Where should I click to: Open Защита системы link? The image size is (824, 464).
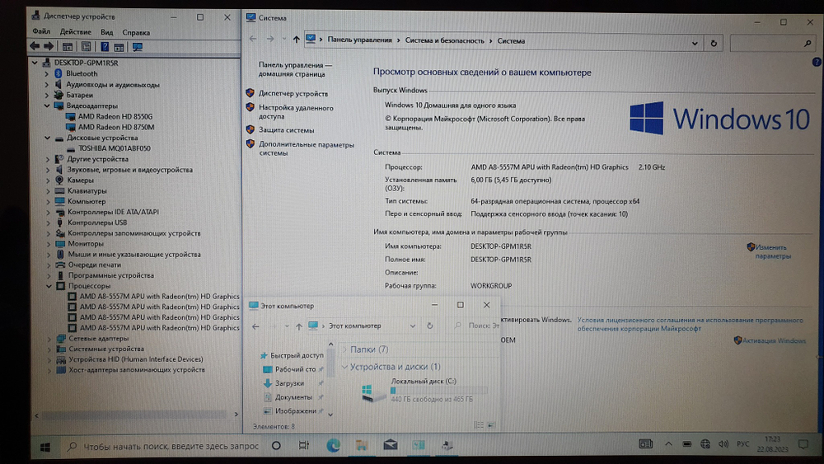point(287,129)
